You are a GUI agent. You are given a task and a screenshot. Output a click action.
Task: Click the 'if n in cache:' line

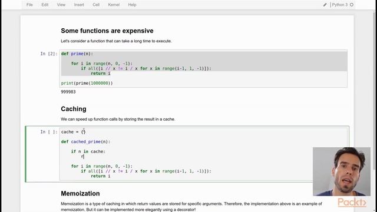88,152
